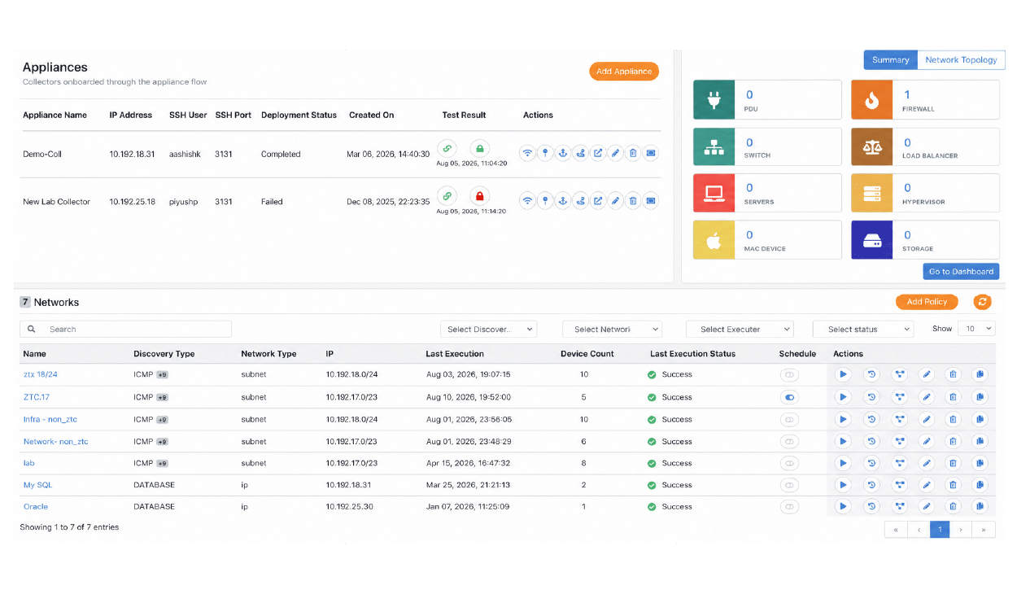Enable schedule for ztx 18/24
Image resolution: width=1017 pixels, height=594 pixels.
(789, 375)
